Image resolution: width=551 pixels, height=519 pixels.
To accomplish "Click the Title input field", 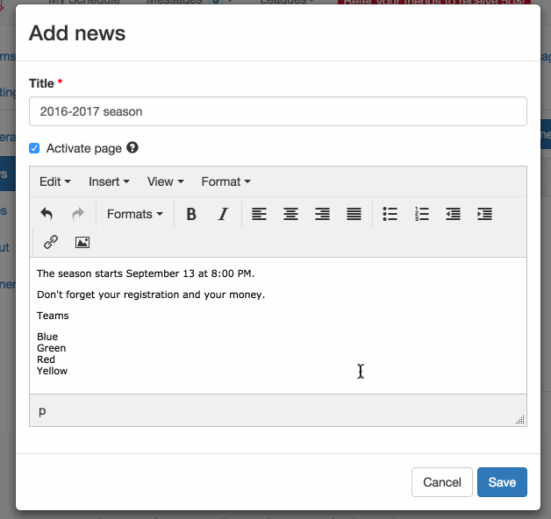I will tap(278, 111).
